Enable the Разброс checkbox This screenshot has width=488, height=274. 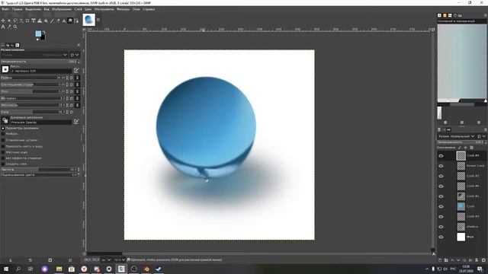(3, 134)
